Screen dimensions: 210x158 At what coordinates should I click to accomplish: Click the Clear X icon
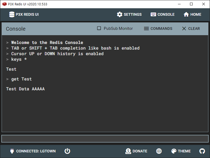[184, 29]
